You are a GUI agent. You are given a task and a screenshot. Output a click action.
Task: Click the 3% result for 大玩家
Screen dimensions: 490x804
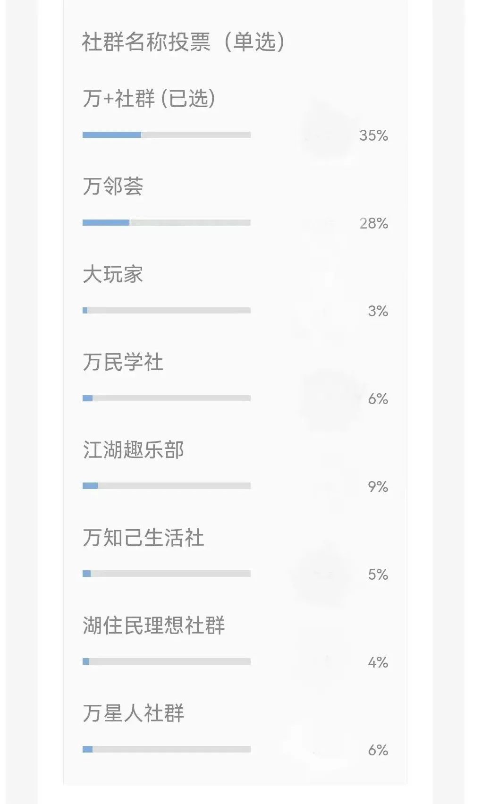[378, 311]
